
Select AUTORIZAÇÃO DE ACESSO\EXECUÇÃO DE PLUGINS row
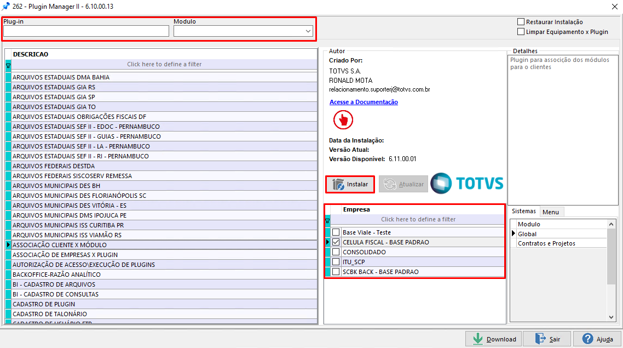click(164, 265)
